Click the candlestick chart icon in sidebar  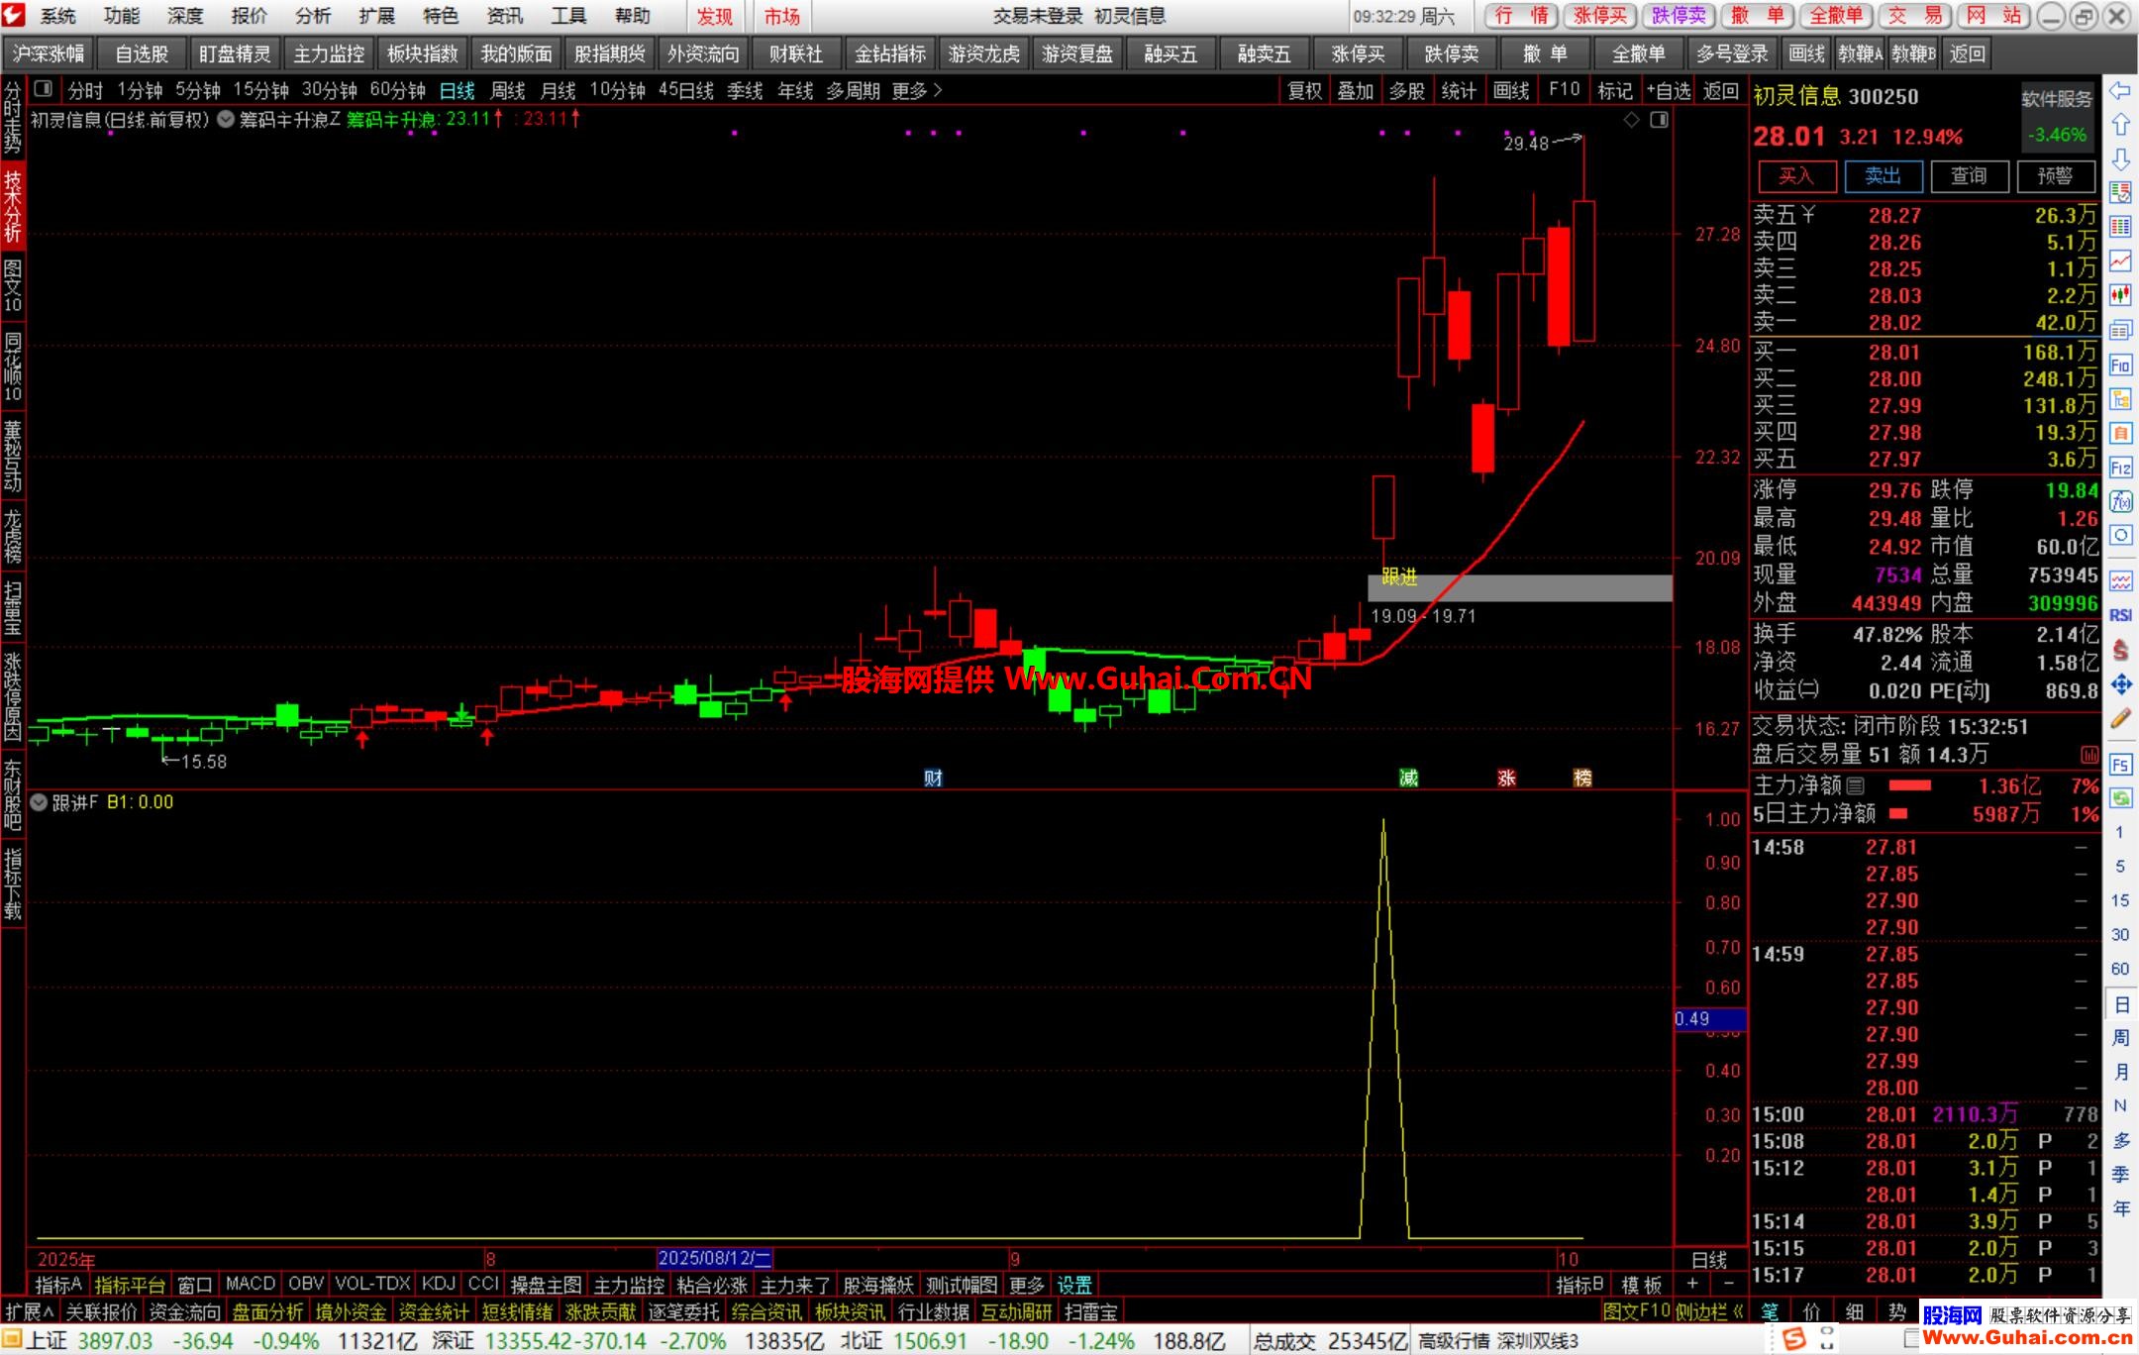[x=2120, y=294]
